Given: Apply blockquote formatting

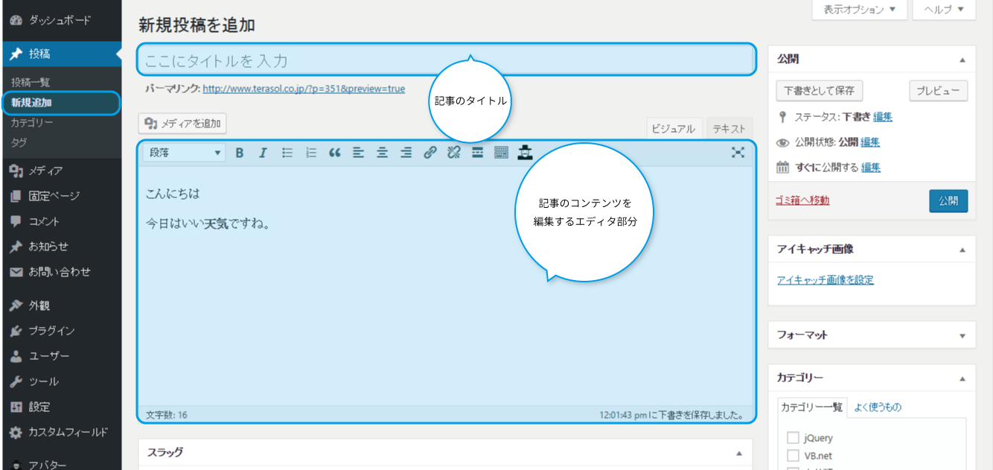Looking at the screenshot, I should click(335, 153).
